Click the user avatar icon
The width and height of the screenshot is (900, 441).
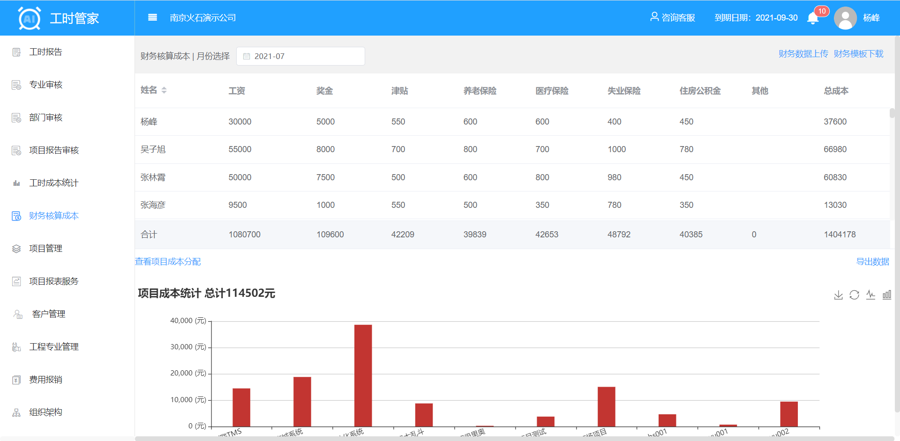pyautogui.click(x=845, y=18)
